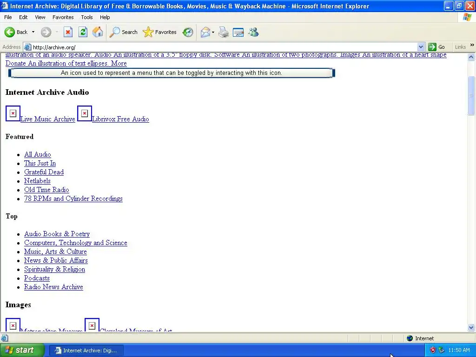The width and height of the screenshot is (476, 357).
Task: Open Audio Books & Poetry link
Action: pos(57,234)
